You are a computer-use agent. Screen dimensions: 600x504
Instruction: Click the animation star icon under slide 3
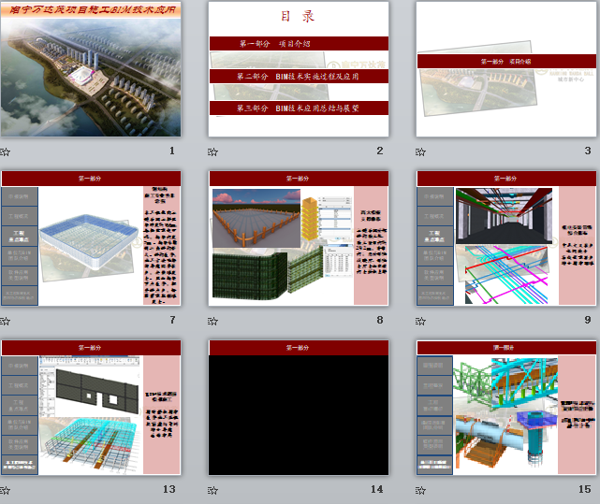420,151
